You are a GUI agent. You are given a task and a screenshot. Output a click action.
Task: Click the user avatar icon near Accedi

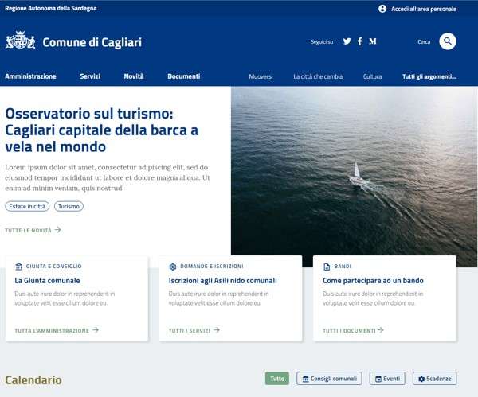click(x=382, y=9)
